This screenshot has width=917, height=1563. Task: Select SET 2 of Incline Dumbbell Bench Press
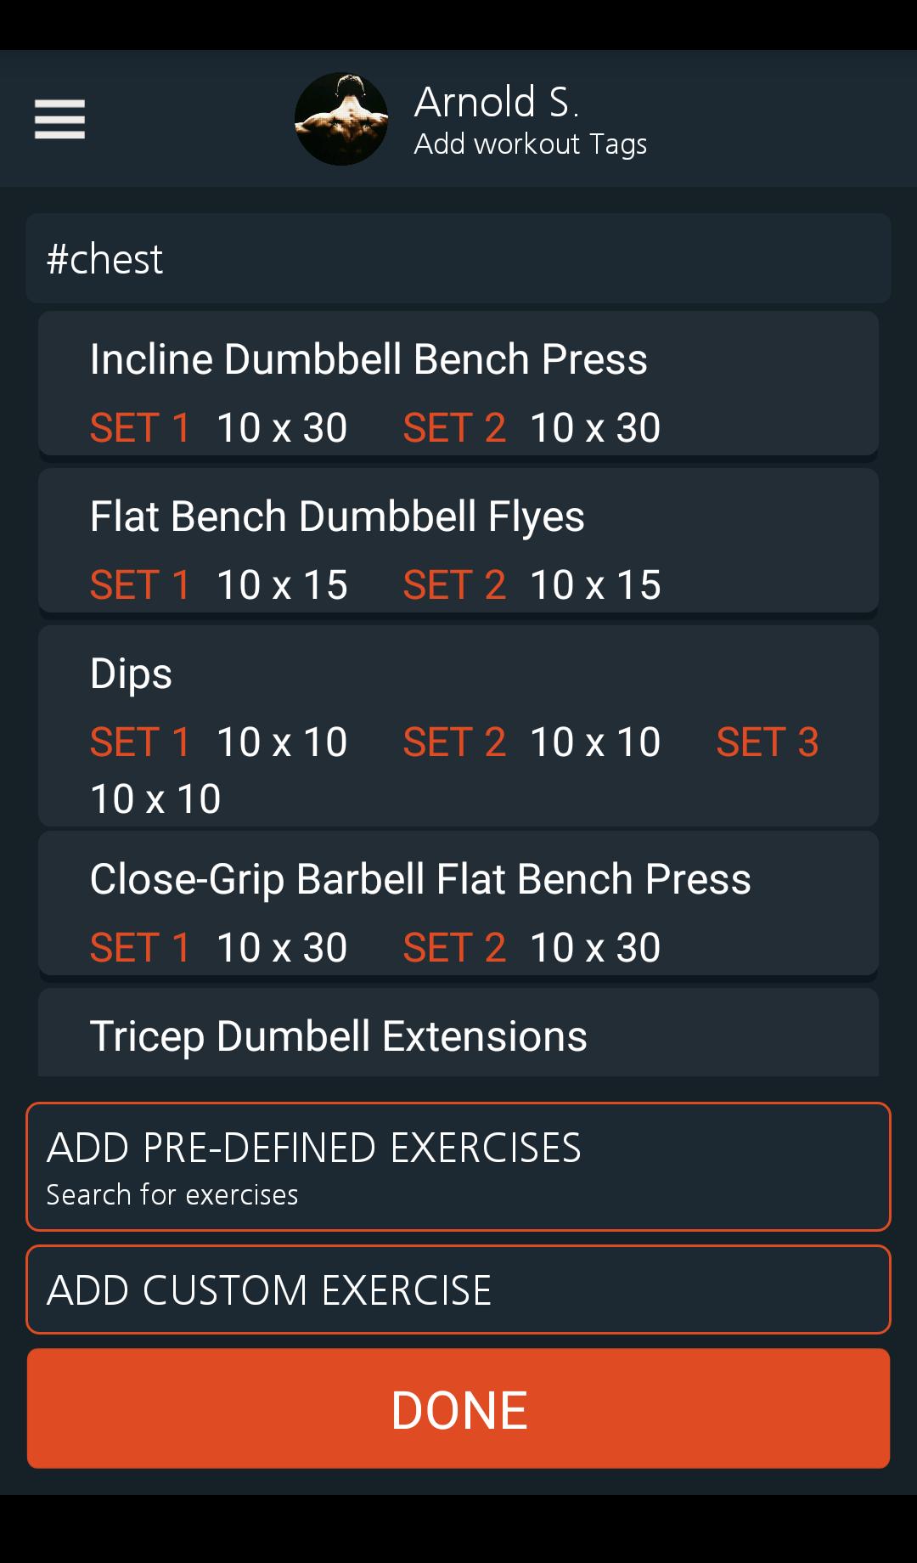coord(455,427)
